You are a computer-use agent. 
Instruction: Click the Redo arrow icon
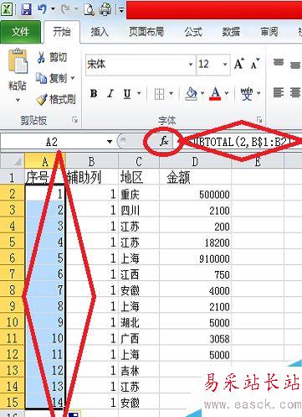click(65, 9)
